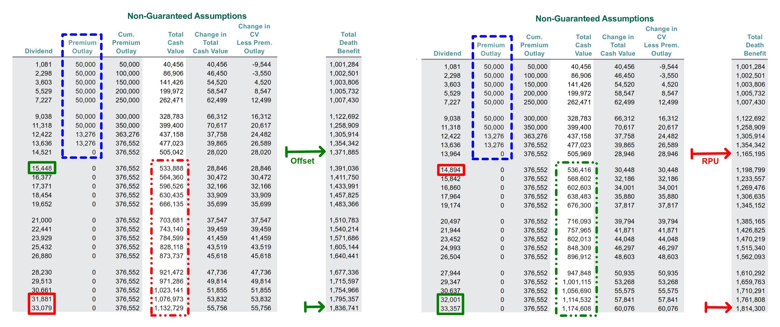Click death benefit value 1,814,300

coord(750,308)
